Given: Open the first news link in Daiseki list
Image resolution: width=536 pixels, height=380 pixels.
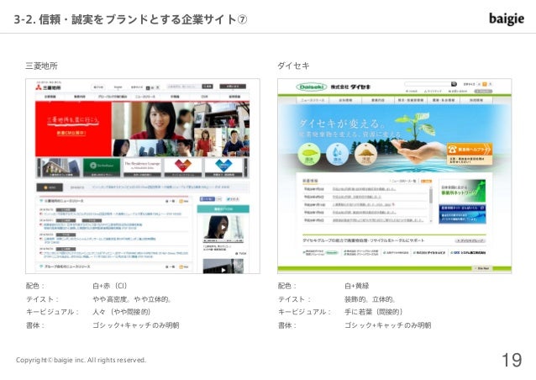Looking at the screenshot, I should click(364, 189).
